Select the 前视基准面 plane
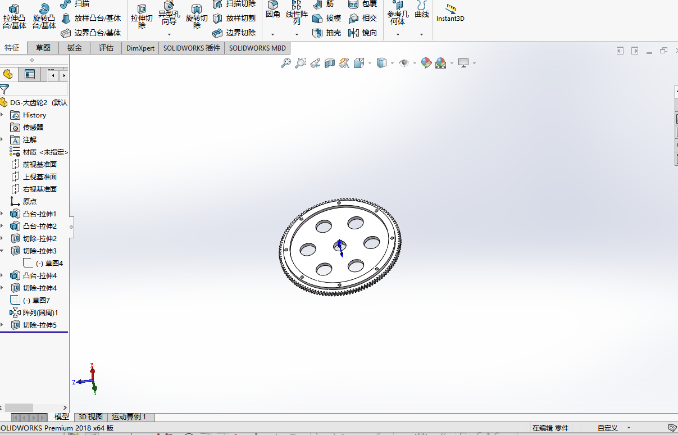 point(34,165)
